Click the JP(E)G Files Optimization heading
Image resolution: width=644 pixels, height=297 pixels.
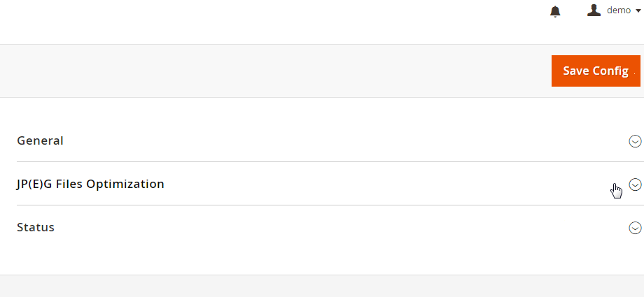(90, 184)
